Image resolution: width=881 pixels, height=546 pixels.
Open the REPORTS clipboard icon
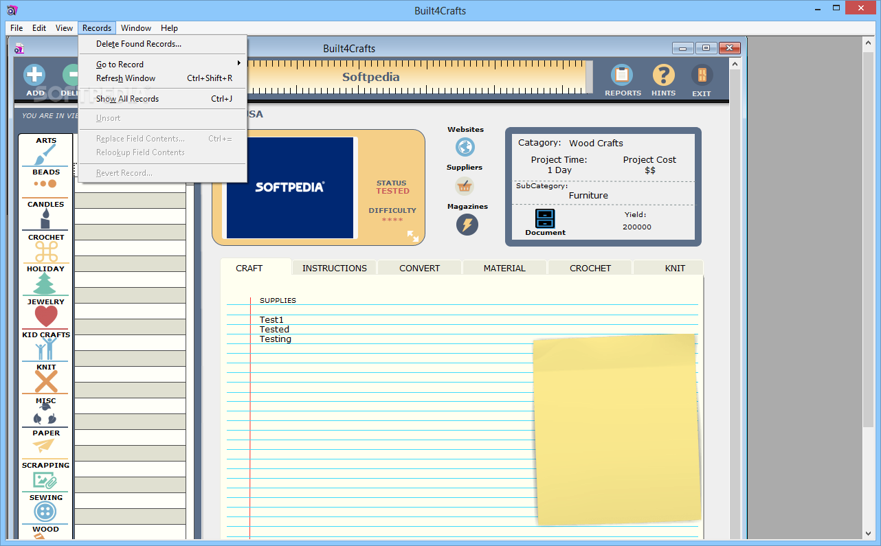[623, 75]
